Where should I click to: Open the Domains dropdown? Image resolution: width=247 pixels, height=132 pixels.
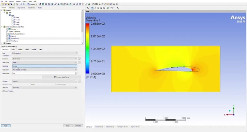click(45, 59)
